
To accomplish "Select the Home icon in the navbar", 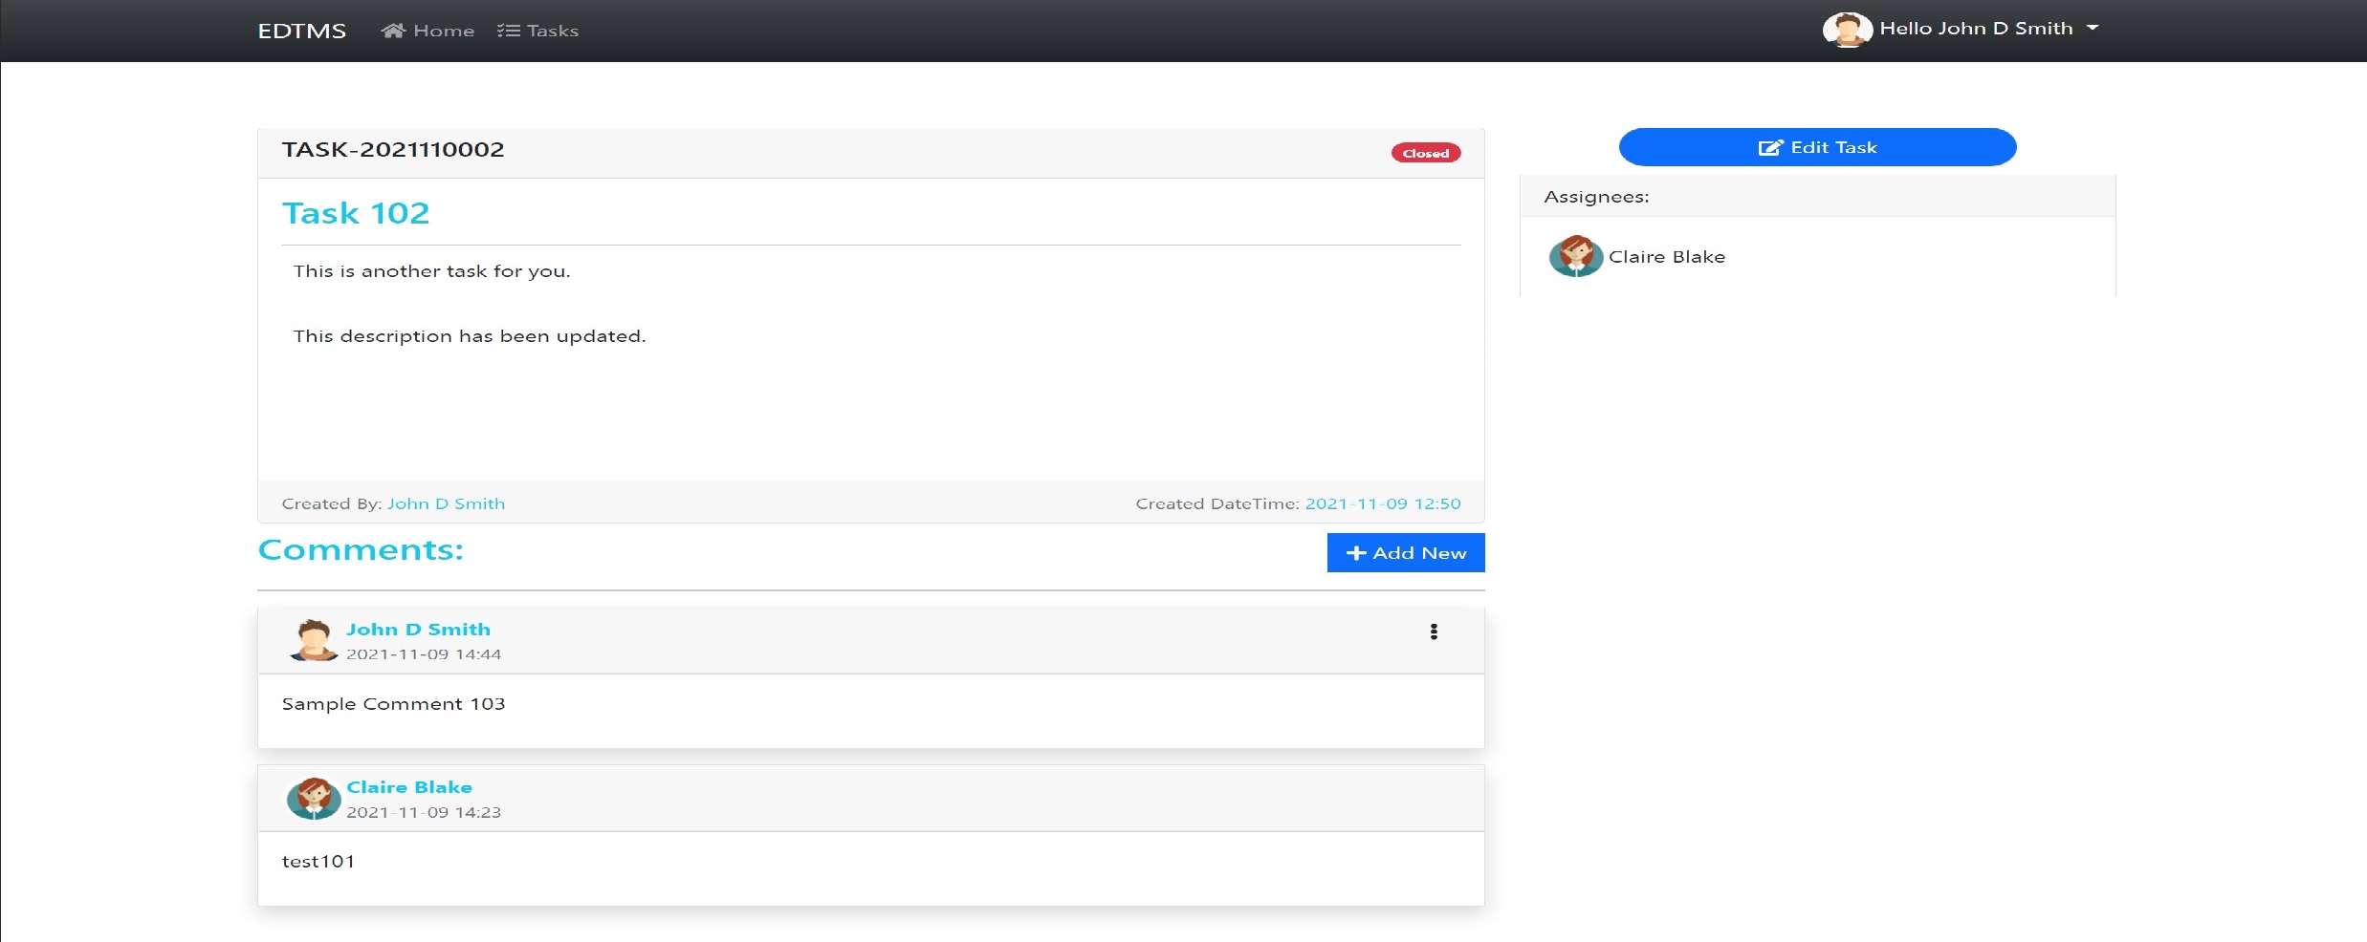I will click(393, 30).
